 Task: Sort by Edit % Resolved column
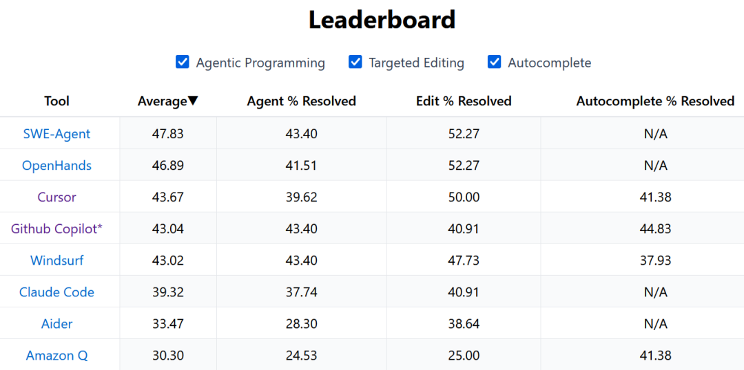(464, 101)
